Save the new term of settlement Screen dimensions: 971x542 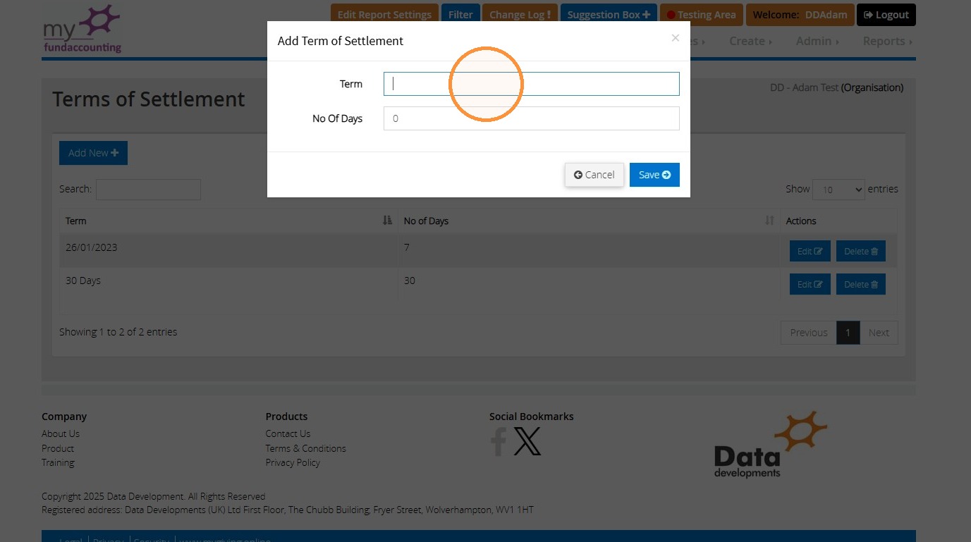[654, 175]
